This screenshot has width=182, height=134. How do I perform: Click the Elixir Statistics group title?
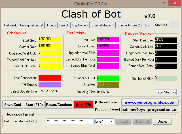(76, 33)
